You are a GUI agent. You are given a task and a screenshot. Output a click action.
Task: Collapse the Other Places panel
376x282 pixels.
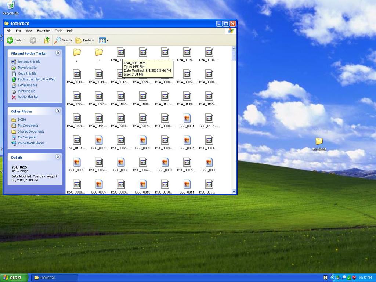tap(58, 111)
